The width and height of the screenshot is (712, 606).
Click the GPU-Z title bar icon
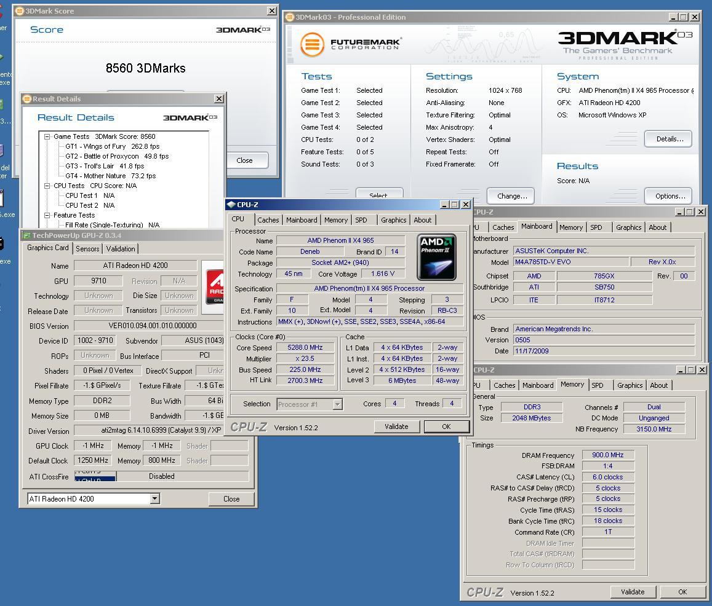point(26,235)
